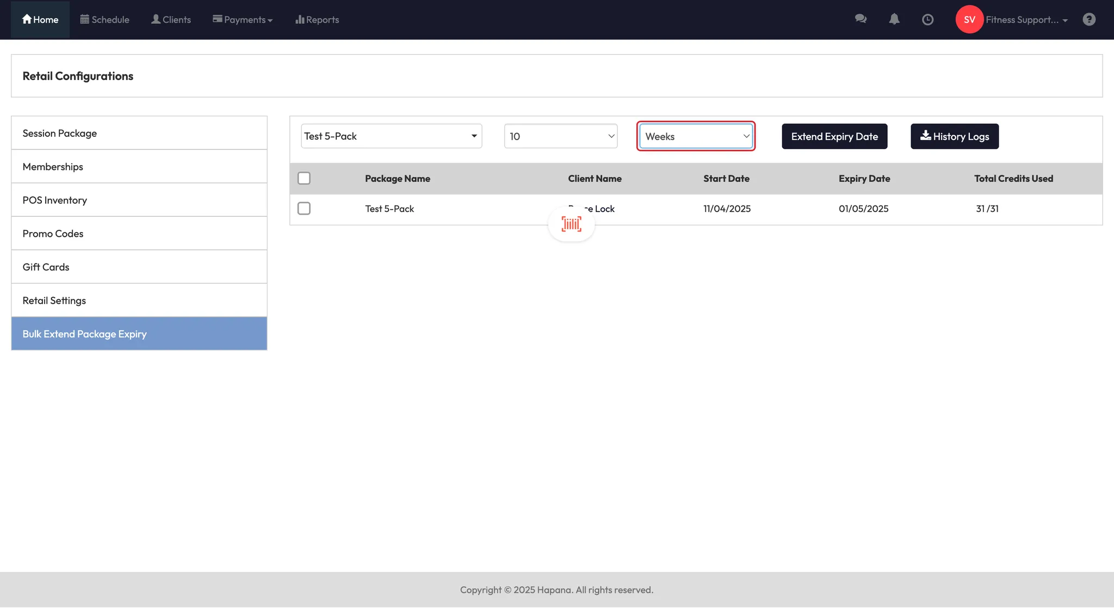The height and width of the screenshot is (608, 1114).
Task: Click the clock history icon
Action: click(928, 20)
